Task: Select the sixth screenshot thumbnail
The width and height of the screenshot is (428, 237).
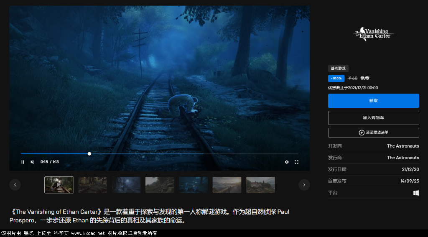Action: tap(227, 185)
